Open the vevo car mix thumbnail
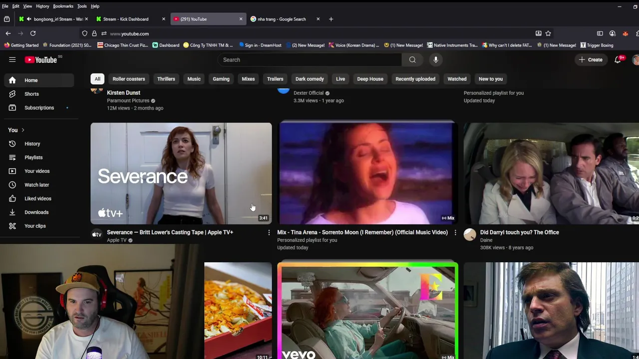639x359 pixels. click(x=367, y=311)
